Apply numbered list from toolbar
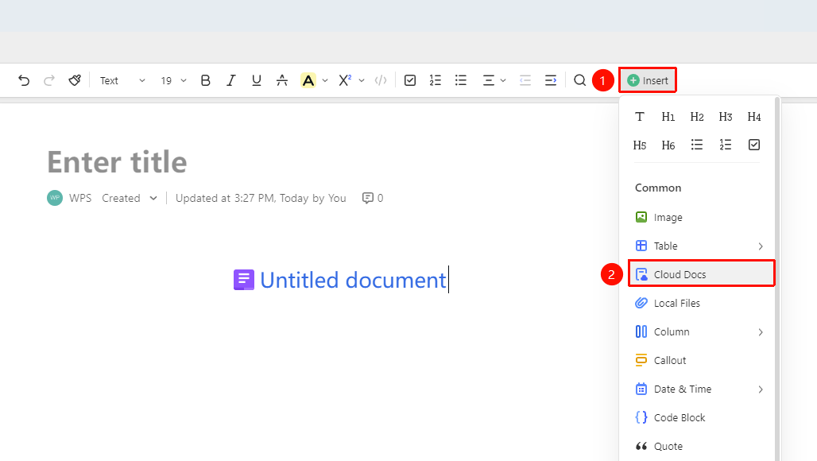817x461 pixels. (x=435, y=80)
